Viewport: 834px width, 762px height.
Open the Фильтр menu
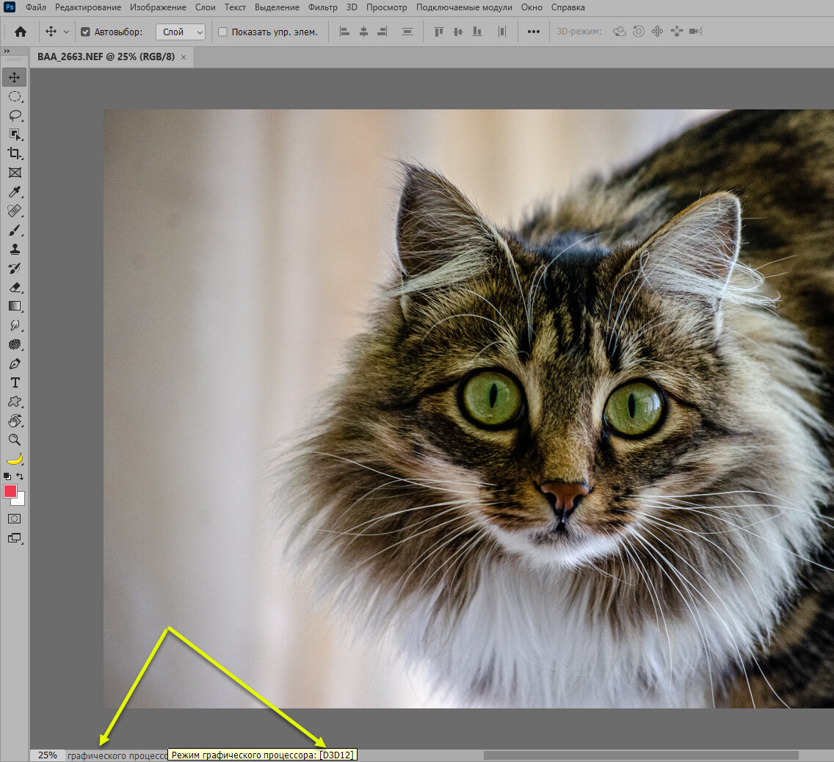click(323, 7)
